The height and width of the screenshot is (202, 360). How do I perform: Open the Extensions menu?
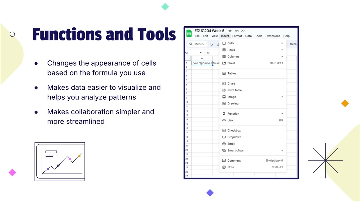273,36
